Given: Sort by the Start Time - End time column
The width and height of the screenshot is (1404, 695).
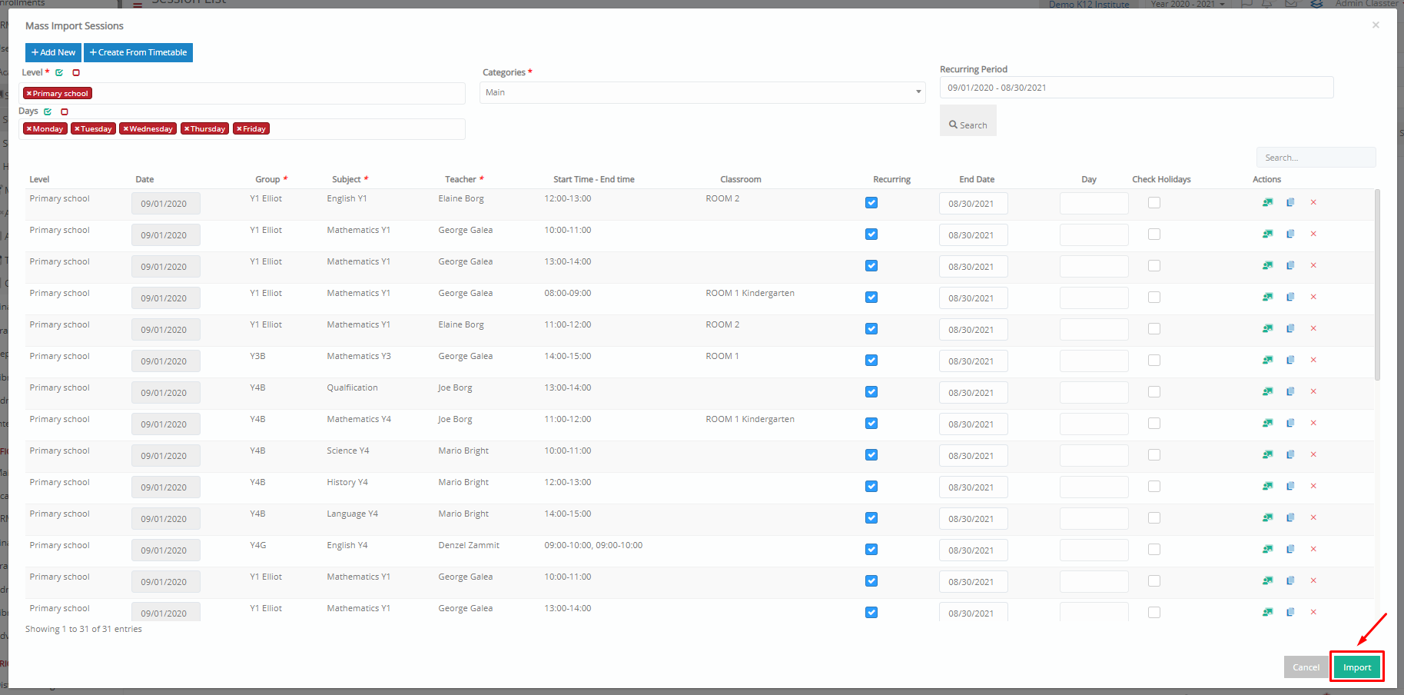Looking at the screenshot, I should pos(594,179).
